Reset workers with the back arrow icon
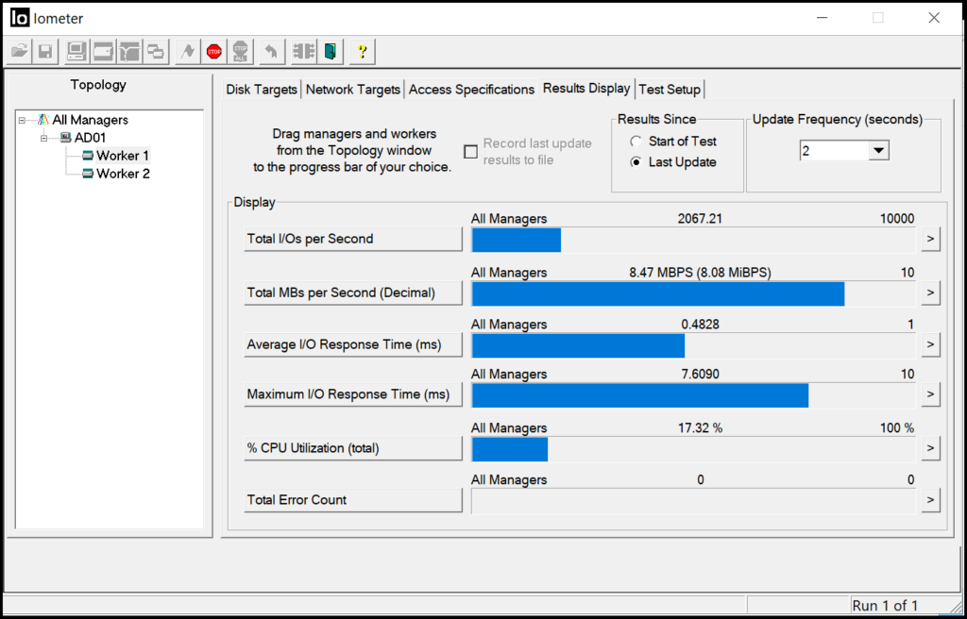Screen dimensions: 967x619 (271, 51)
